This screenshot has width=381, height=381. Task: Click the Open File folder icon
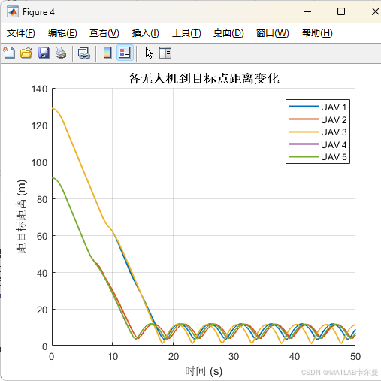[x=26, y=53]
